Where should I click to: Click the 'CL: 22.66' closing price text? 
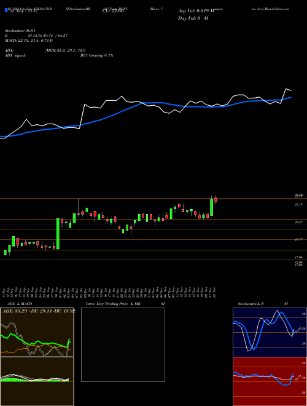(113, 12)
